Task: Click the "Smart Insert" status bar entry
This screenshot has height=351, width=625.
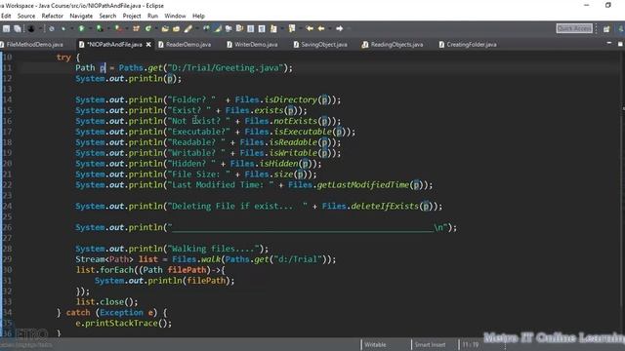Action: click(x=430, y=344)
